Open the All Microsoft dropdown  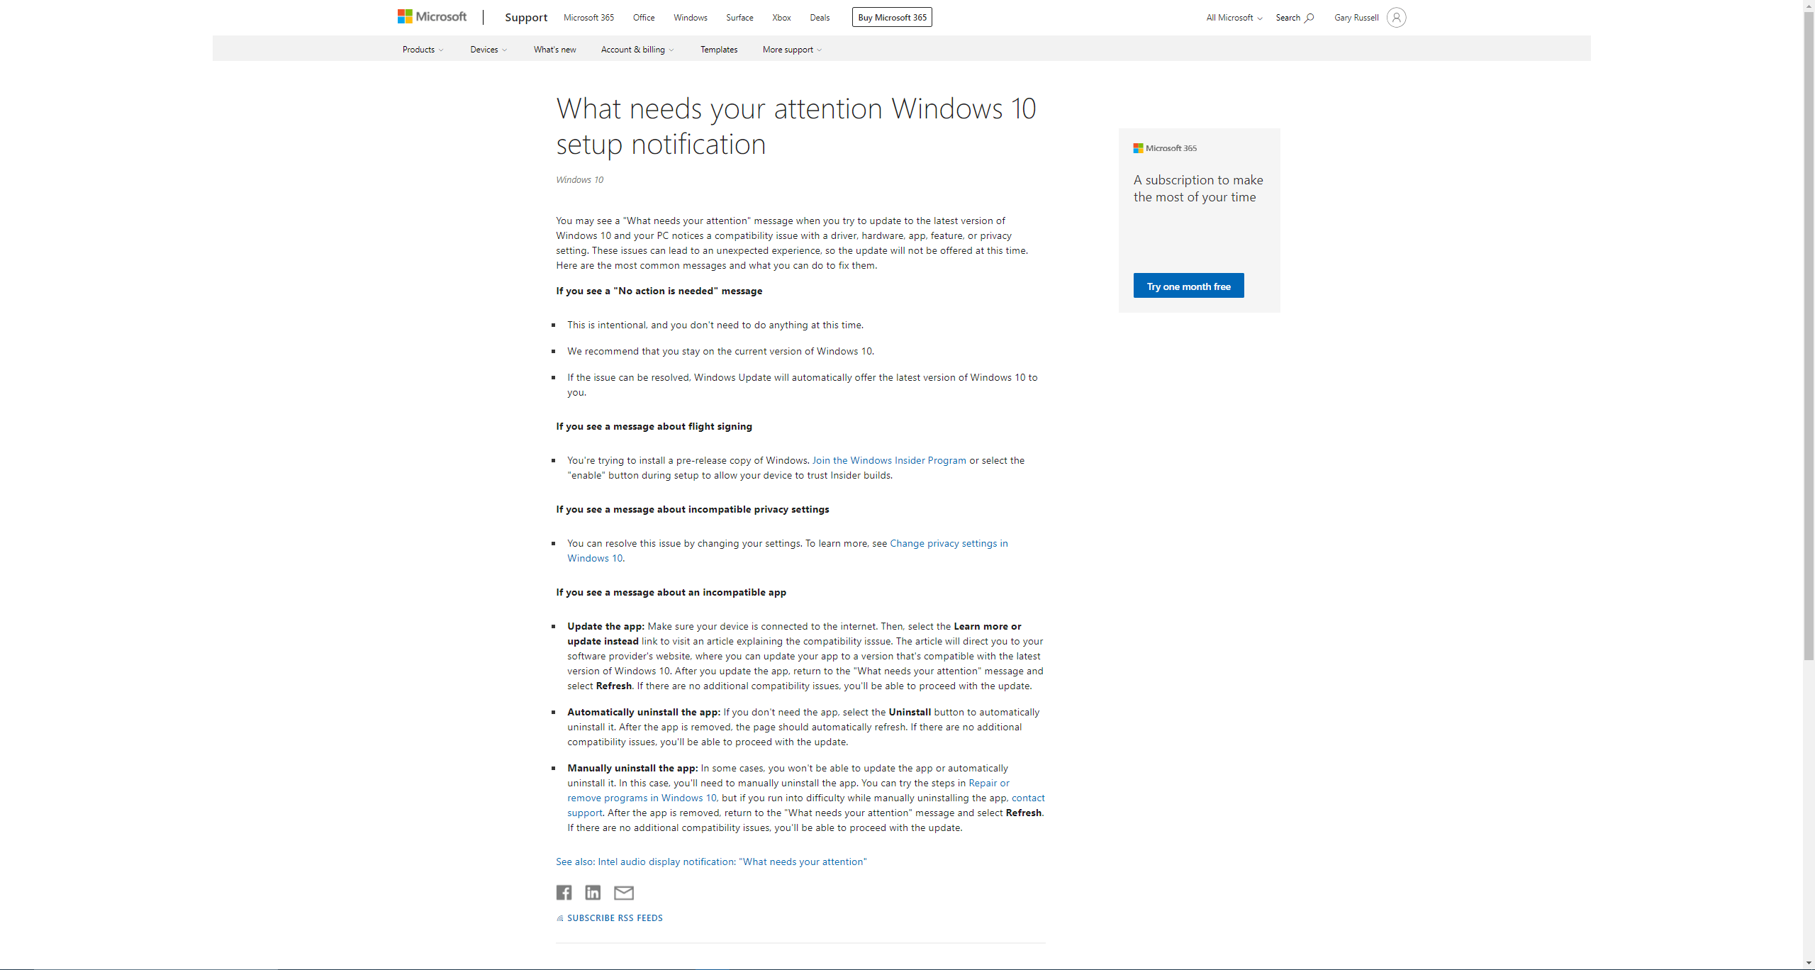click(1234, 18)
